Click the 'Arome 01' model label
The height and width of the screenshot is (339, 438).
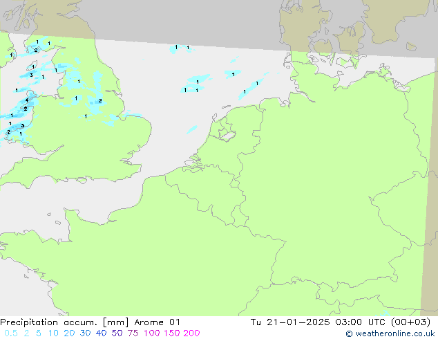(x=157, y=322)
